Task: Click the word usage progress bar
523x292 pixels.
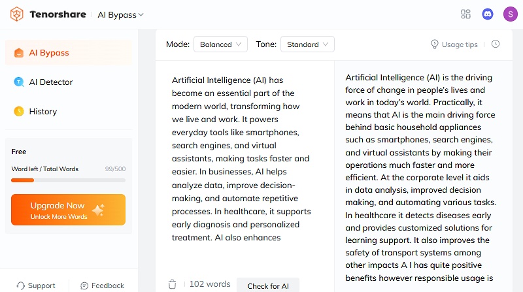Action: point(68,180)
